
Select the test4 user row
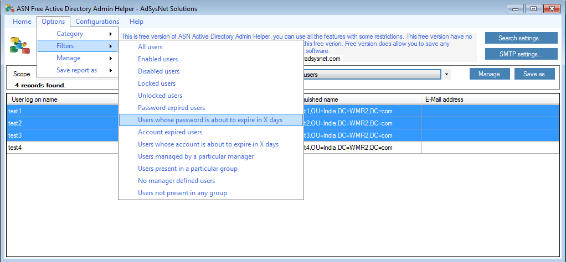coord(63,148)
